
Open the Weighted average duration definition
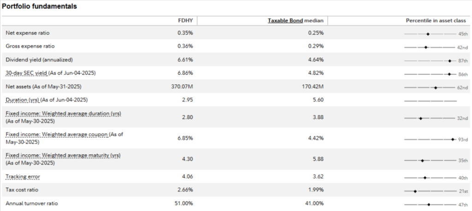pos(63,113)
